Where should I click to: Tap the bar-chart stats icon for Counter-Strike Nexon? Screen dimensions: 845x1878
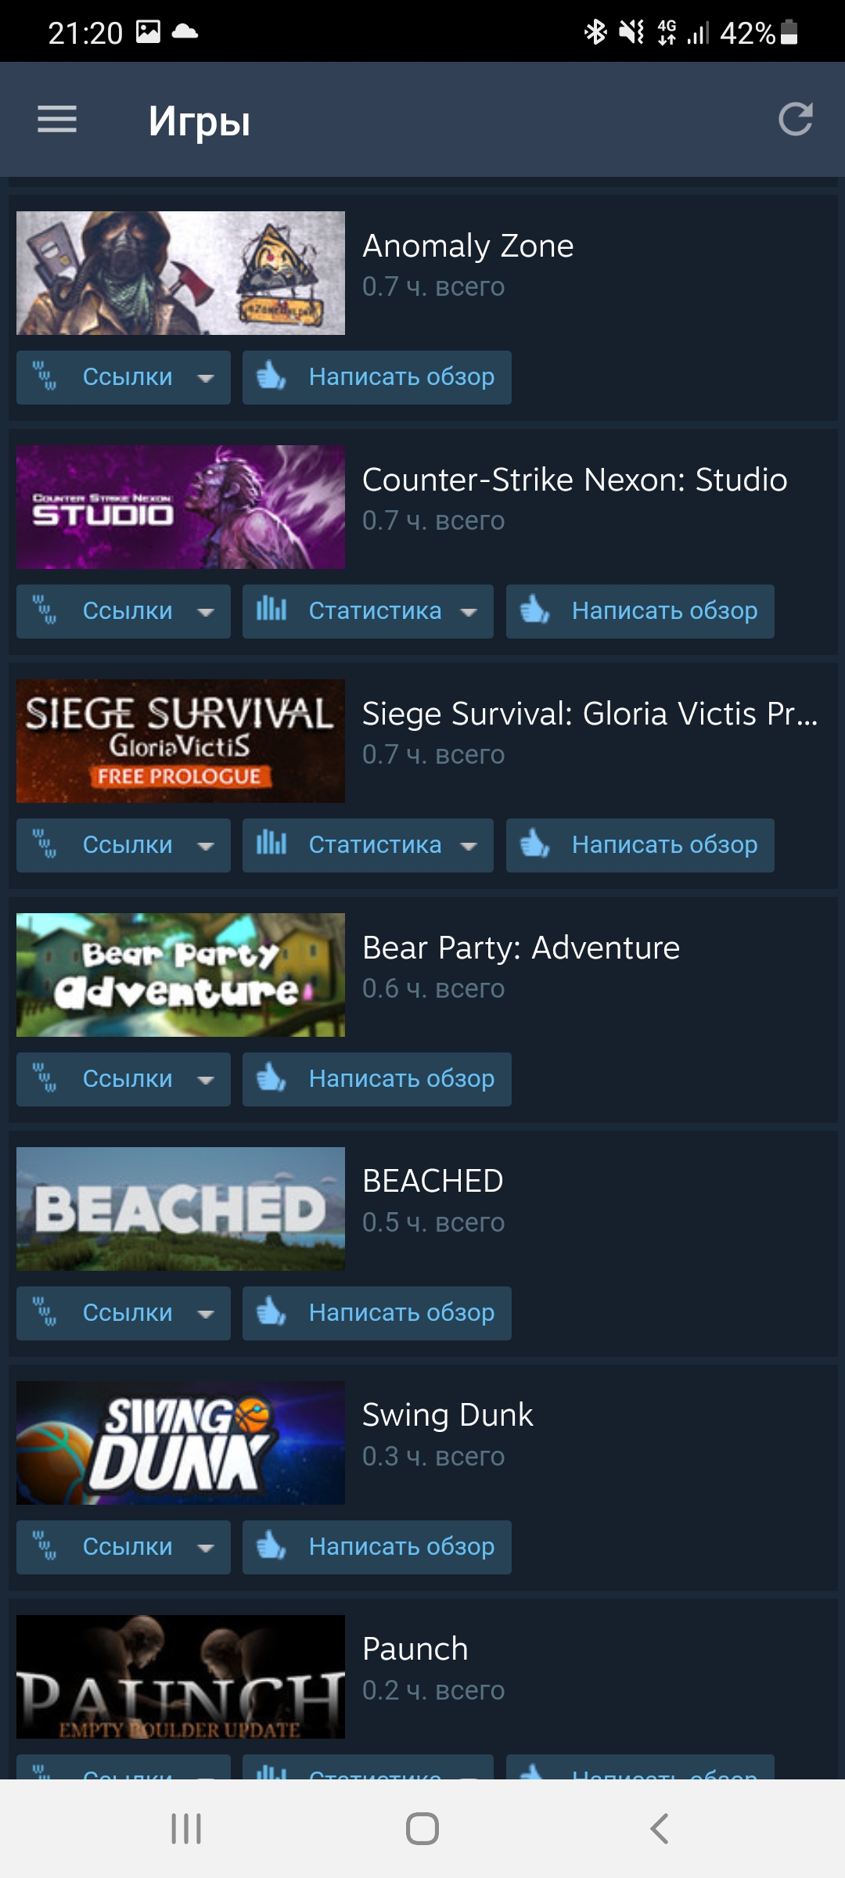click(271, 609)
